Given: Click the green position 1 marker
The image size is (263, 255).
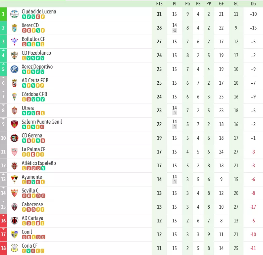Looking at the screenshot, I should pos(3,14).
